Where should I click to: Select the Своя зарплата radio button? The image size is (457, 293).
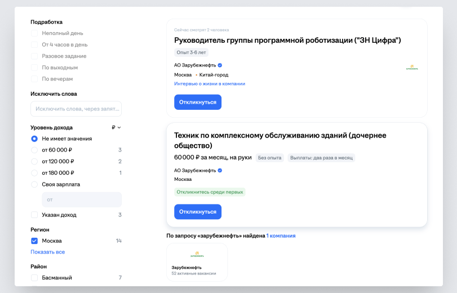point(34,184)
